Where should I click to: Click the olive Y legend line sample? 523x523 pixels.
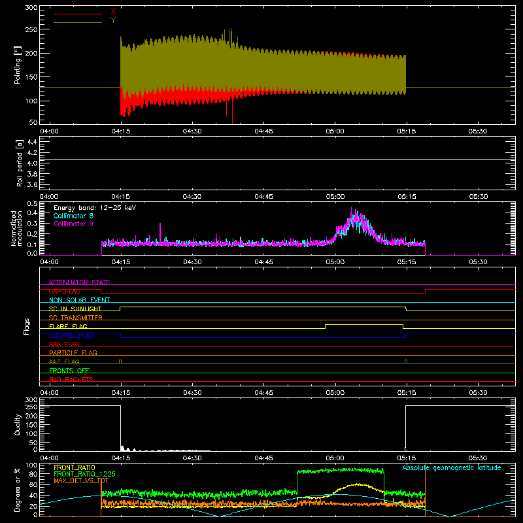click(x=78, y=22)
